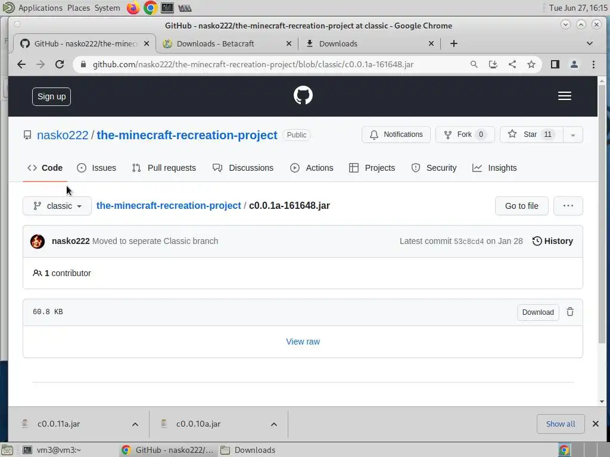This screenshot has height=457, width=610.
Task: Open the Pull requests tab
Action: (x=164, y=168)
